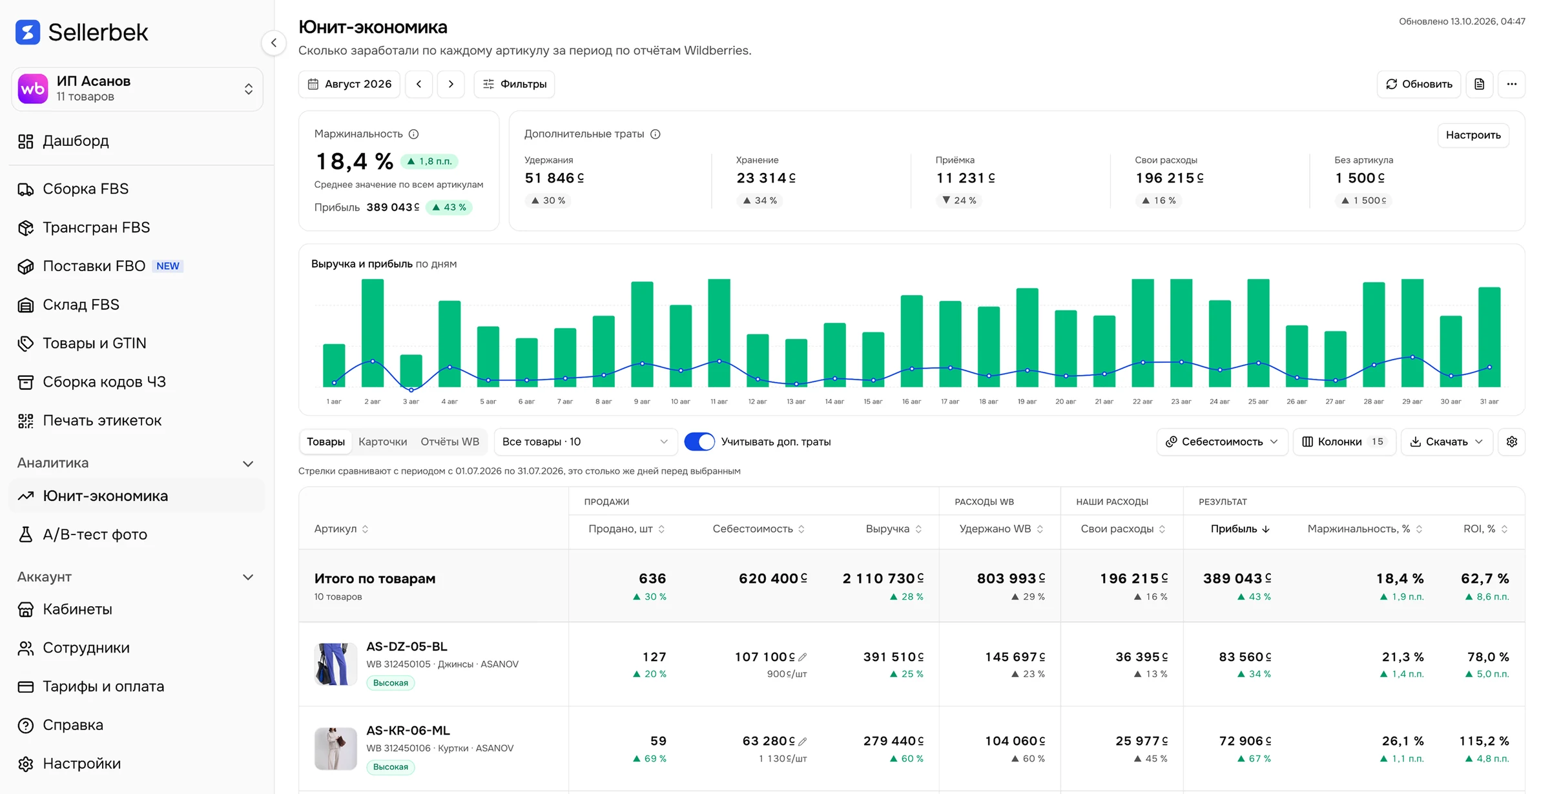Edit cost pencil for AS-DZ-05-BL
The height and width of the screenshot is (794, 1550).
click(803, 657)
